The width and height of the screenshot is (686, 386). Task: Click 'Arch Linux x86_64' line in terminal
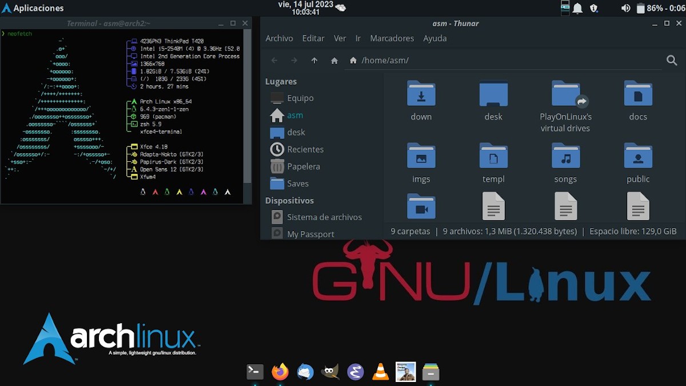pos(166,101)
